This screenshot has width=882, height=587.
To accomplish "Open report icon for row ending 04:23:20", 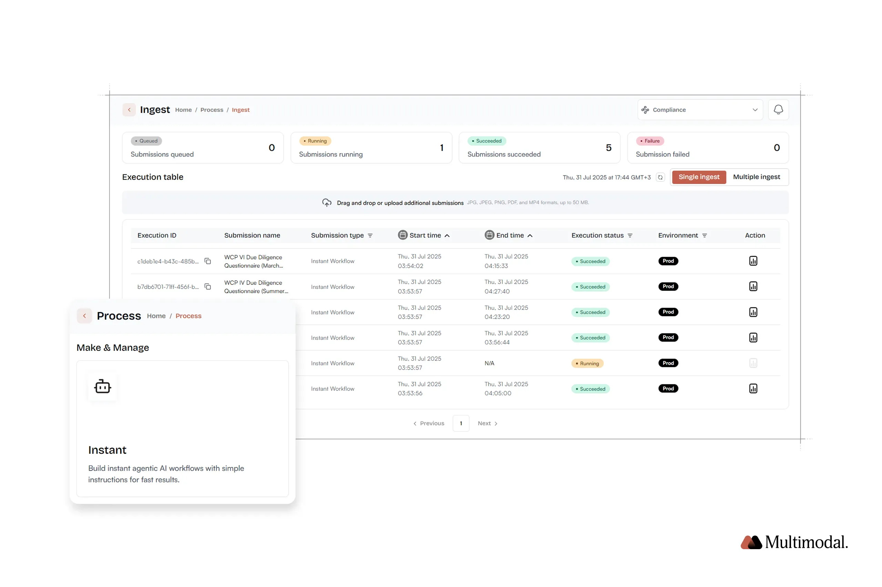I will [x=753, y=312].
